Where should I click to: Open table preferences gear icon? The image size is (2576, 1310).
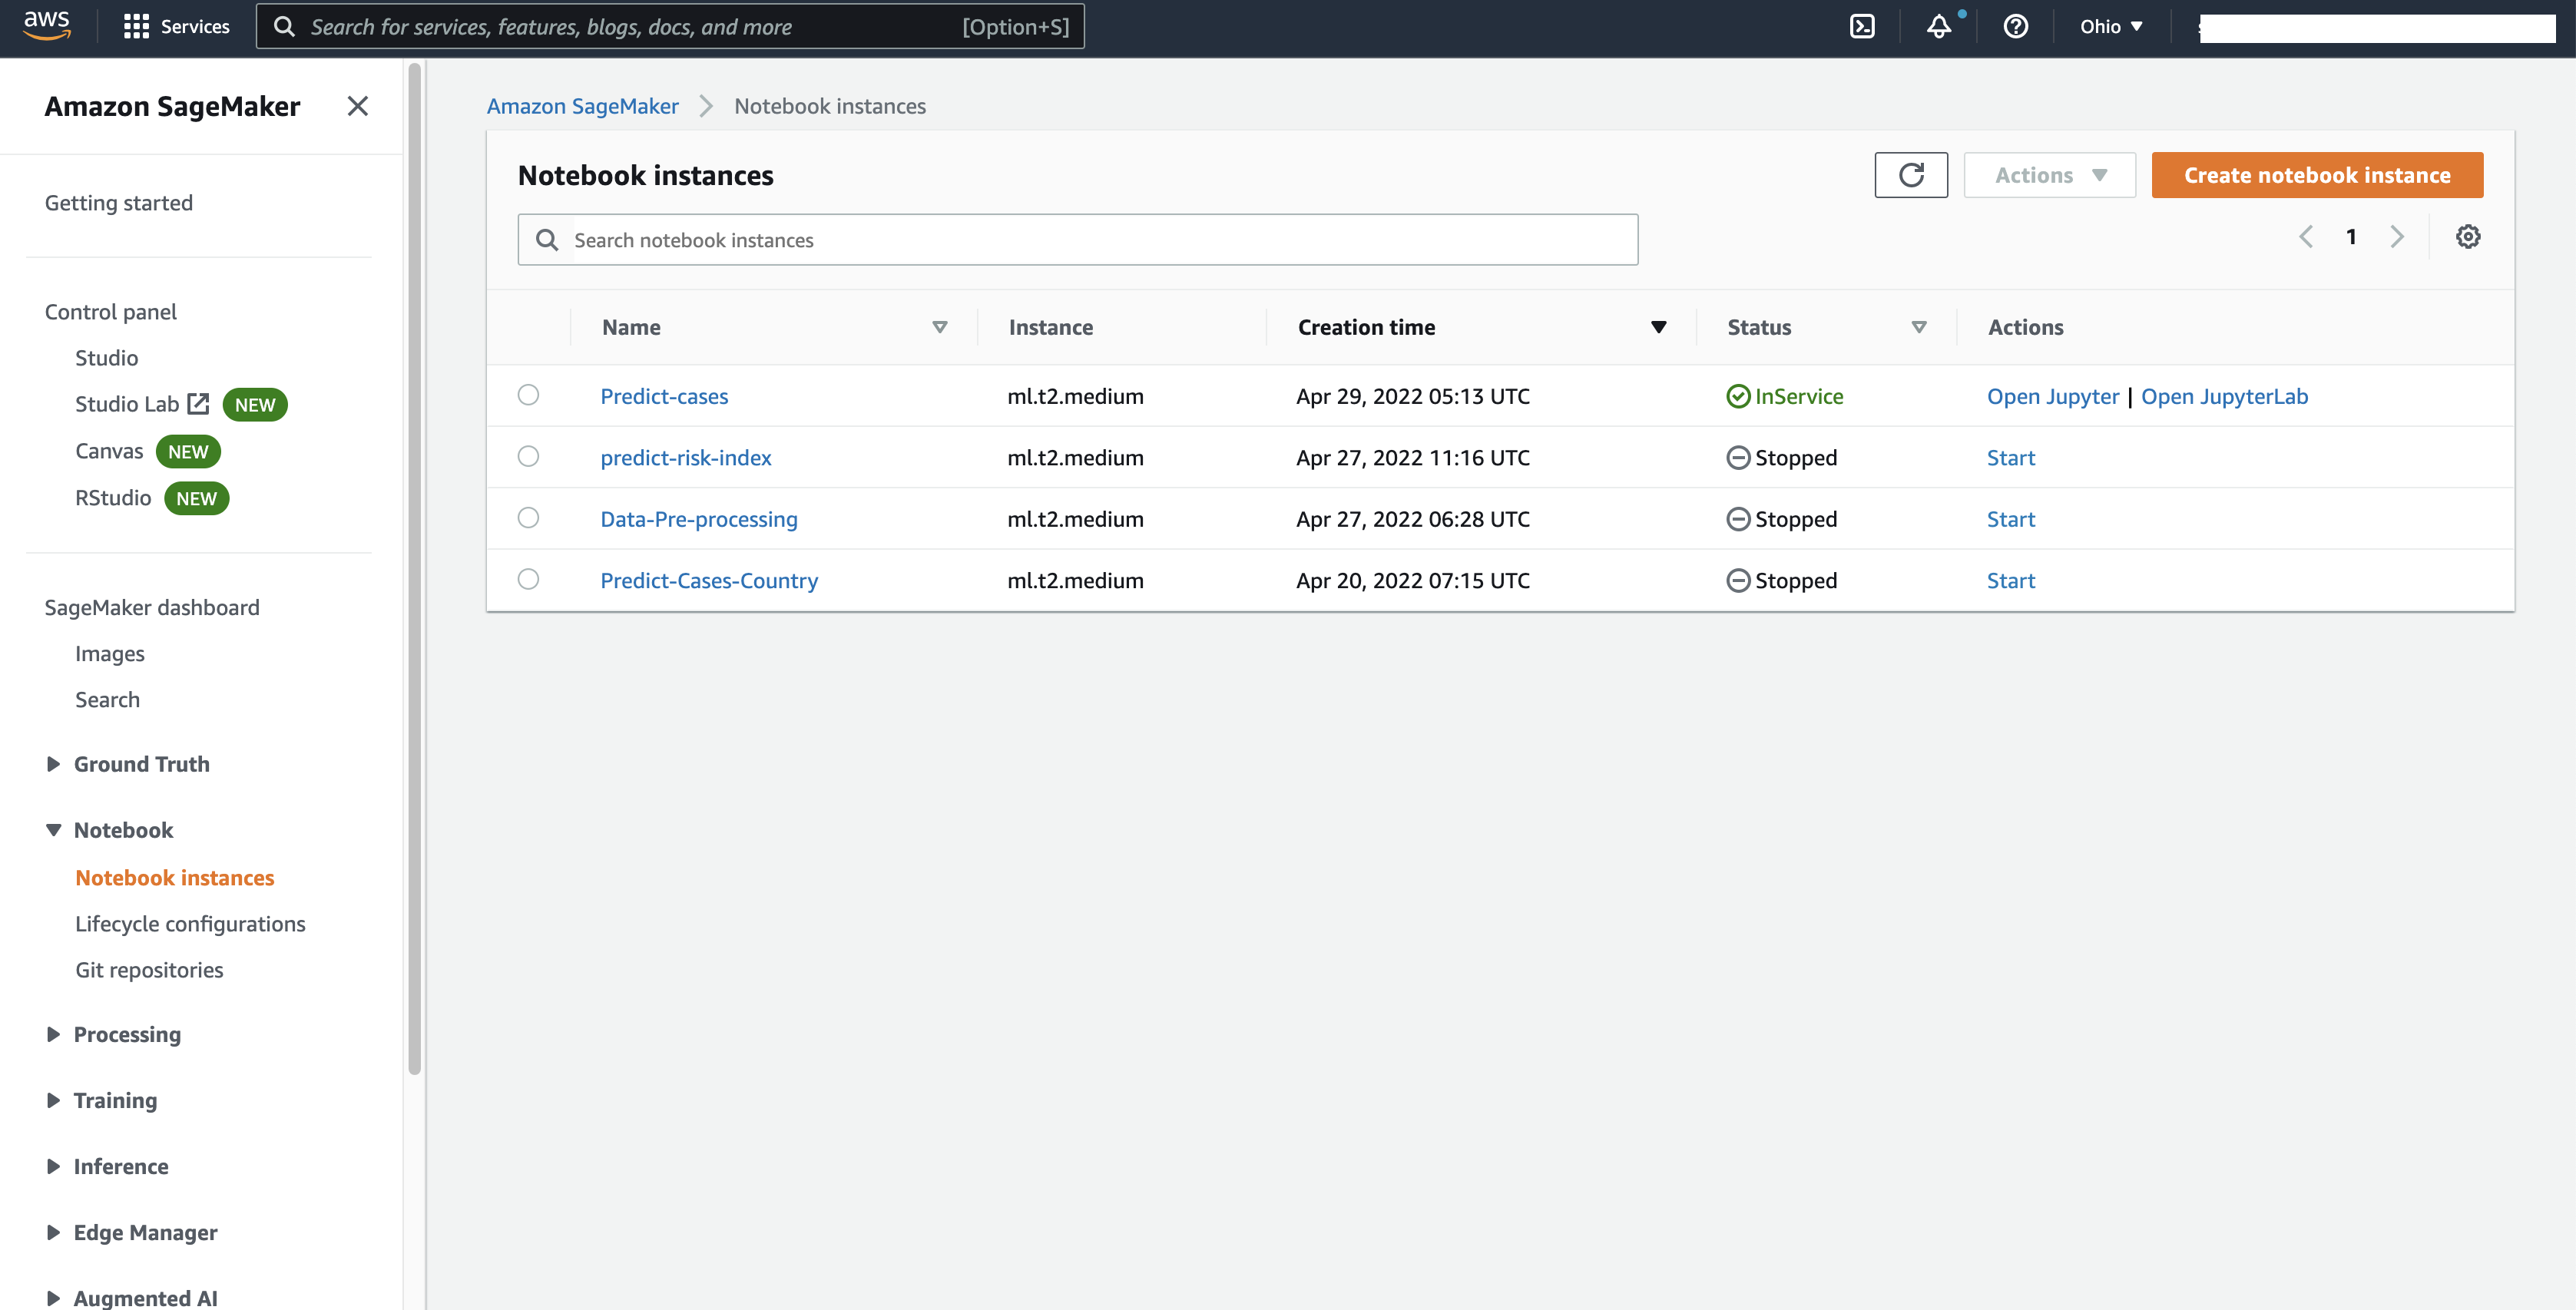coord(2467,237)
